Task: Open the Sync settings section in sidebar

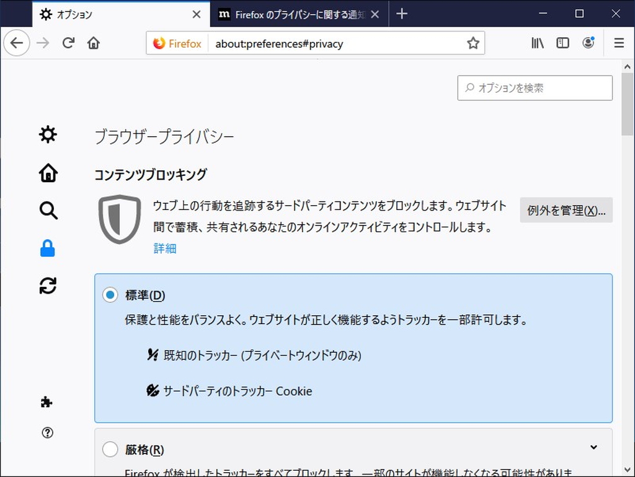Action: pyautogui.click(x=48, y=286)
